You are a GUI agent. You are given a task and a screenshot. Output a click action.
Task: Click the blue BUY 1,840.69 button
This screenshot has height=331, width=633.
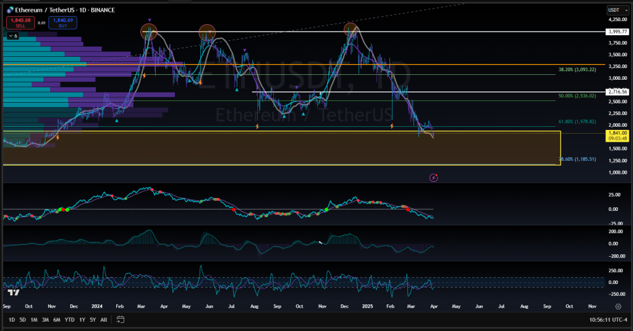[x=63, y=23]
